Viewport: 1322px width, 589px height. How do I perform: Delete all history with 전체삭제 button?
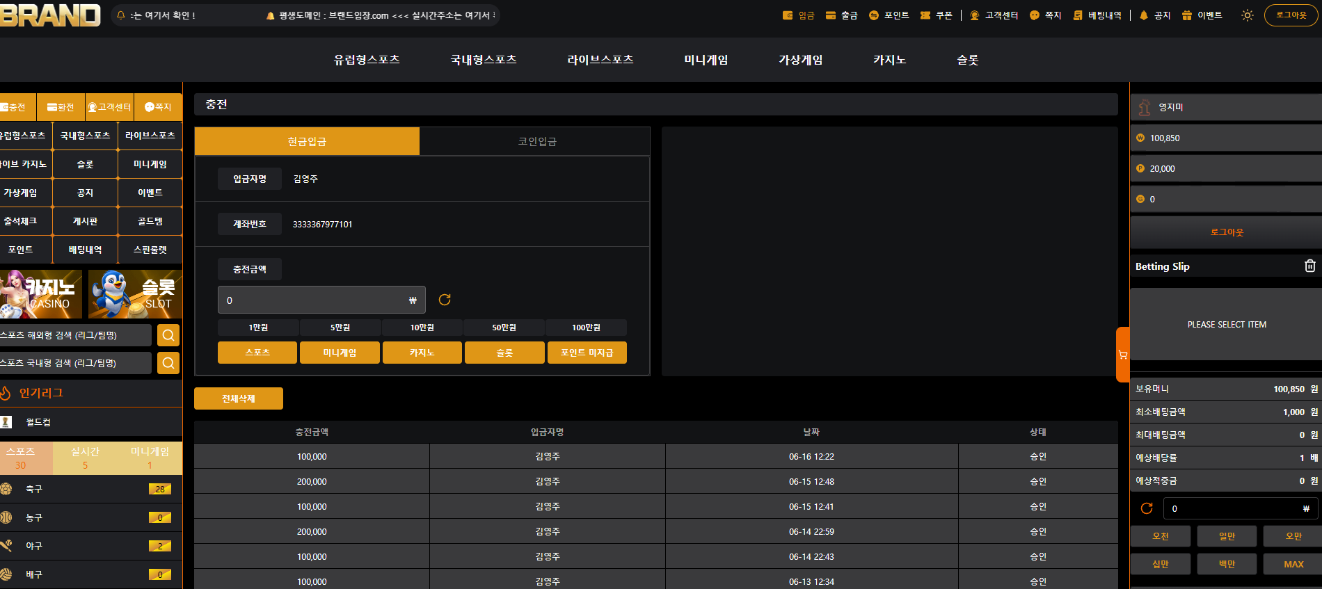coord(239,398)
